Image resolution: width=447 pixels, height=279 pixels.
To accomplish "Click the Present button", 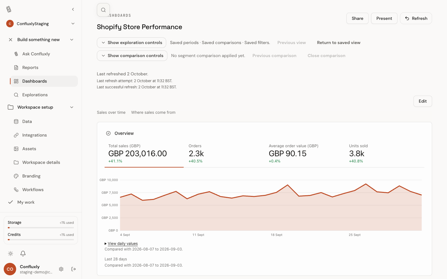I will pos(384,18).
